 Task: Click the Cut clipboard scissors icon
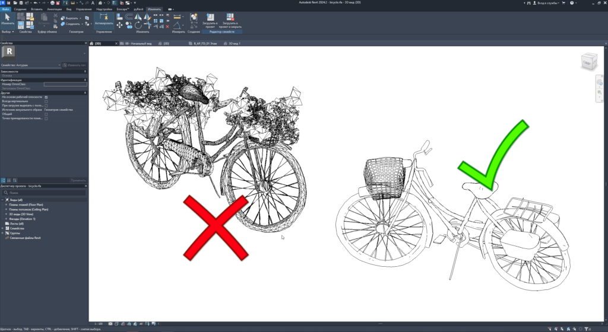click(x=55, y=16)
